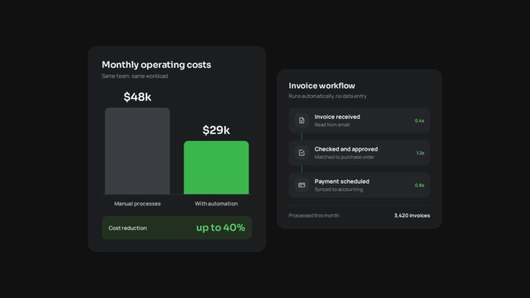Click the "$48k" value label

(x=137, y=97)
